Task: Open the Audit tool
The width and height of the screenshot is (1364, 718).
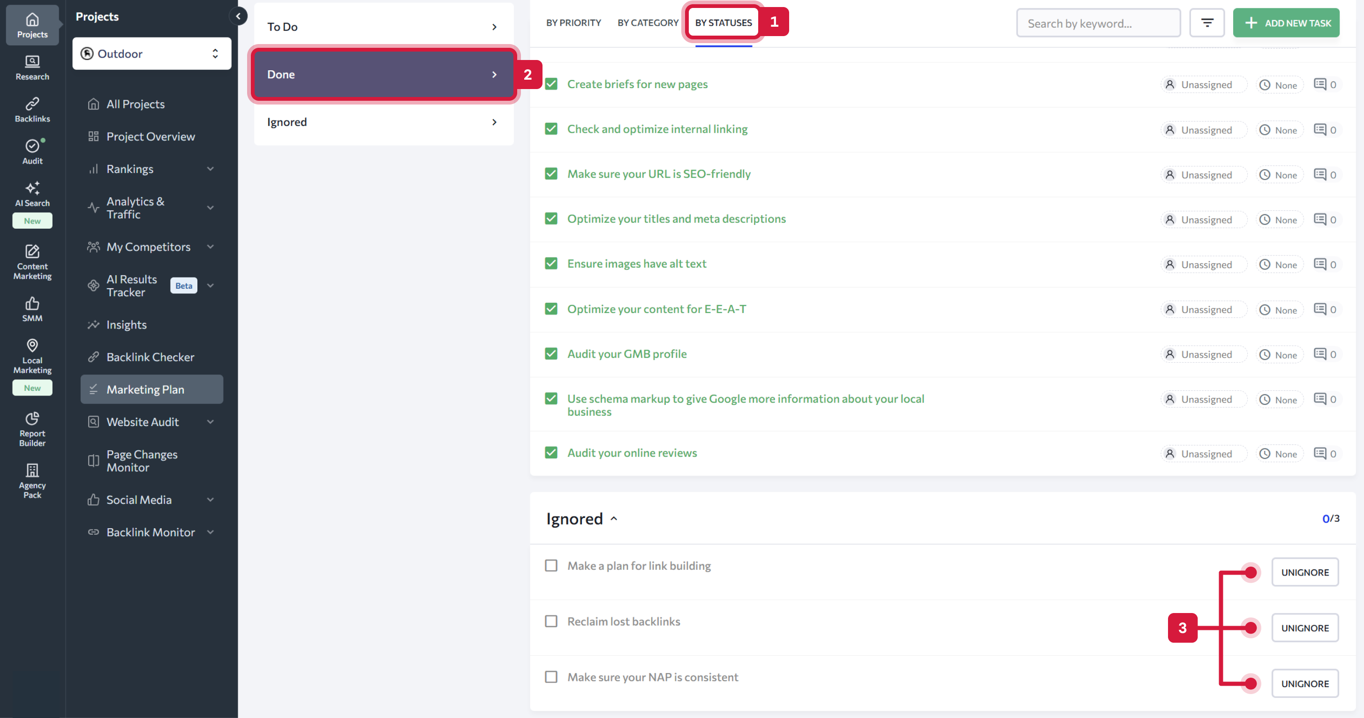Action: (32, 151)
